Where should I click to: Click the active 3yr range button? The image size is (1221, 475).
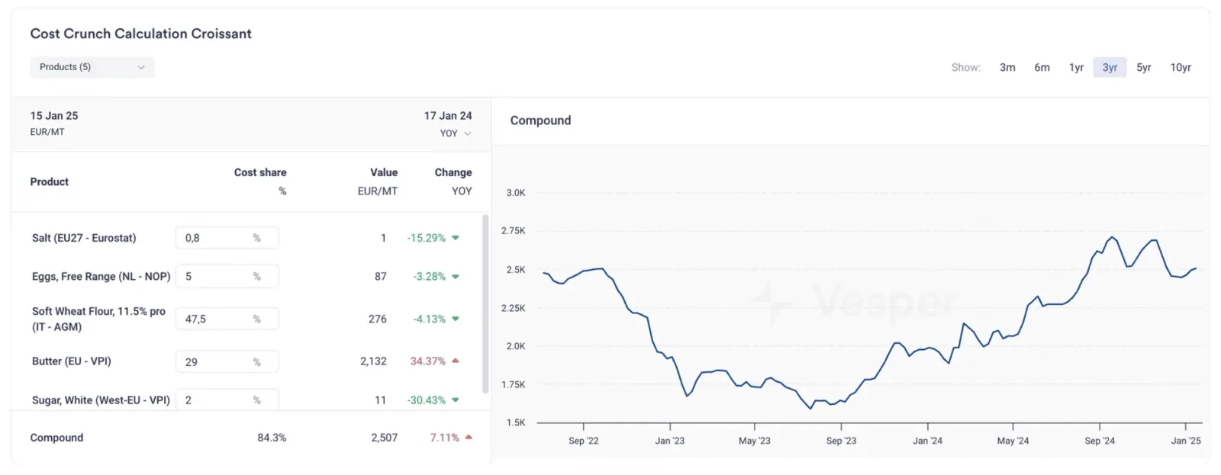[1110, 67]
